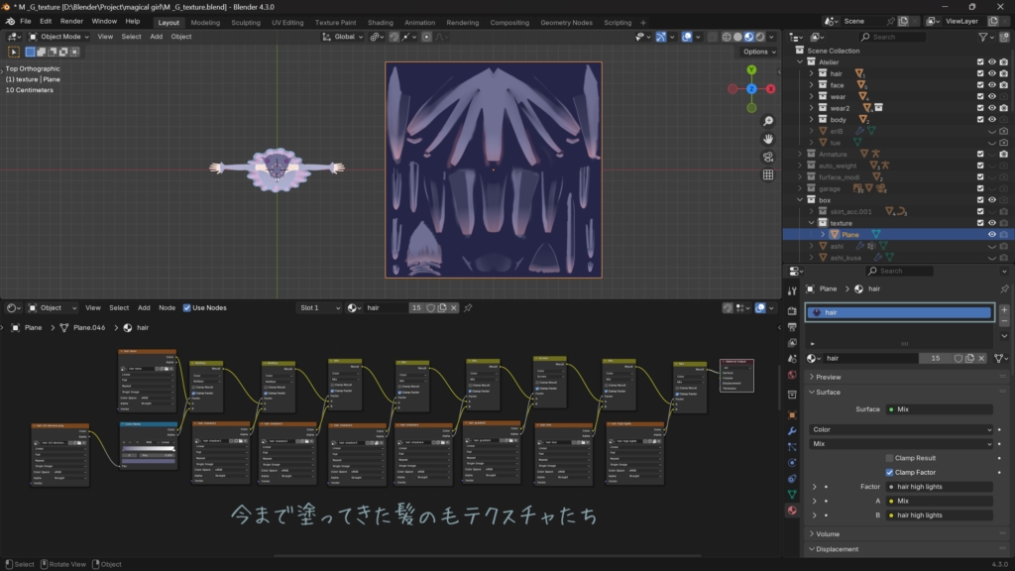Screen dimensions: 1015x571
Task: Enable snapping with the magnet icon
Action: click(394, 36)
